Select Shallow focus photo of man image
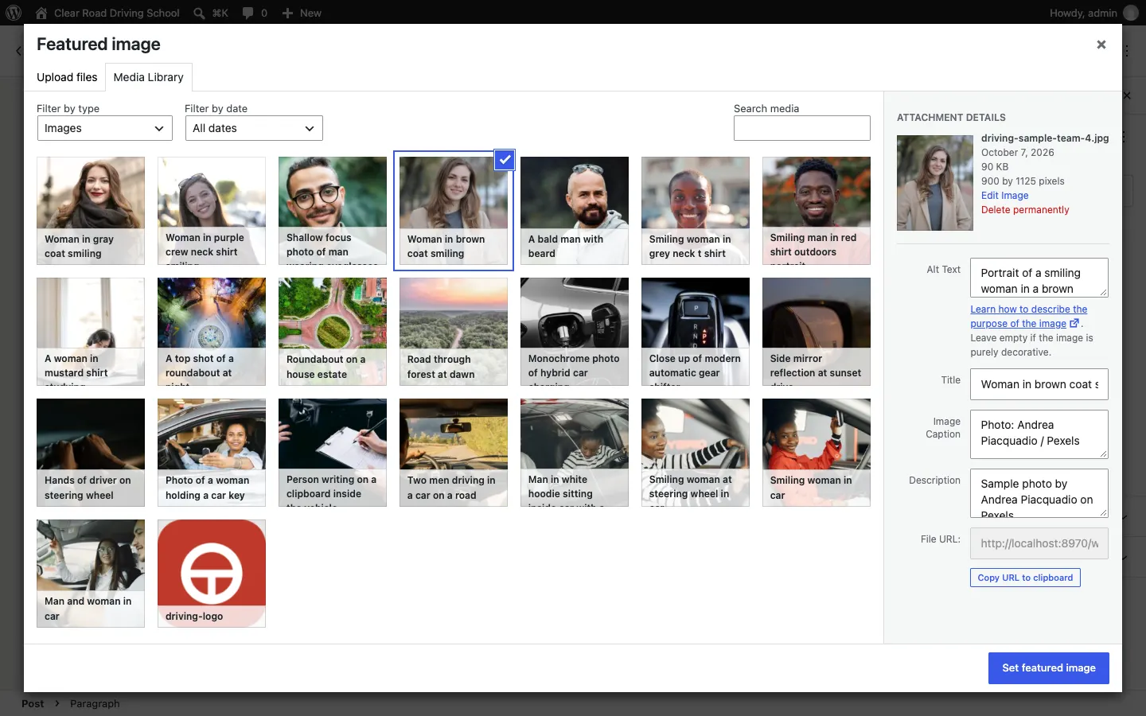Viewport: 1146px width, 716px height. 333,211
